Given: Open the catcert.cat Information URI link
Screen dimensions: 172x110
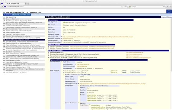Looking at the screenshot, I should click(x=83, y=64).
